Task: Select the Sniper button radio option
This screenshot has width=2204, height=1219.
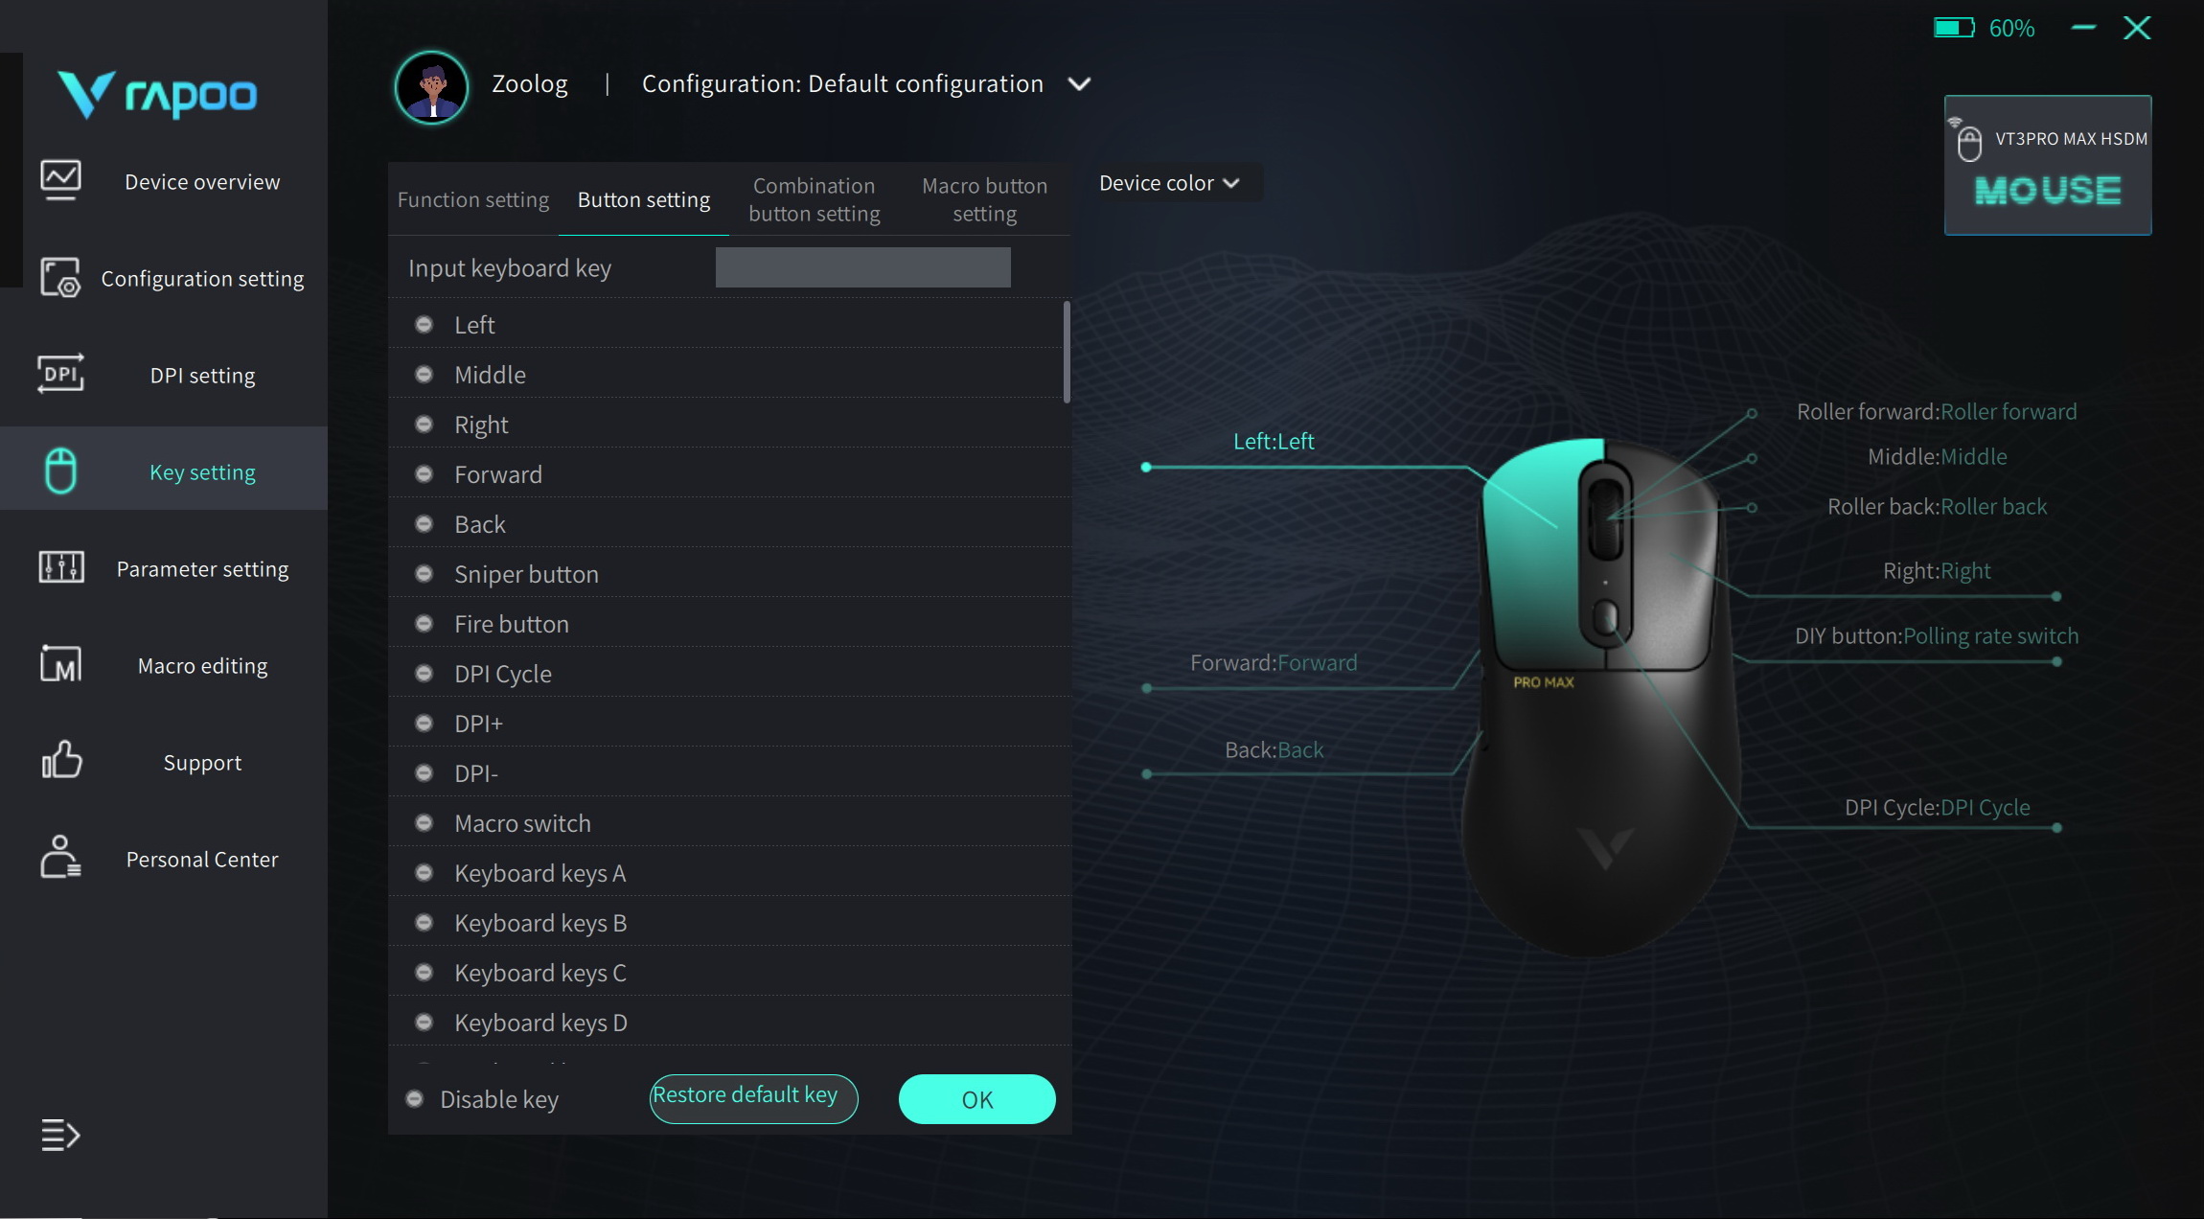Action: pyautogui.click(x=424, y=574)
